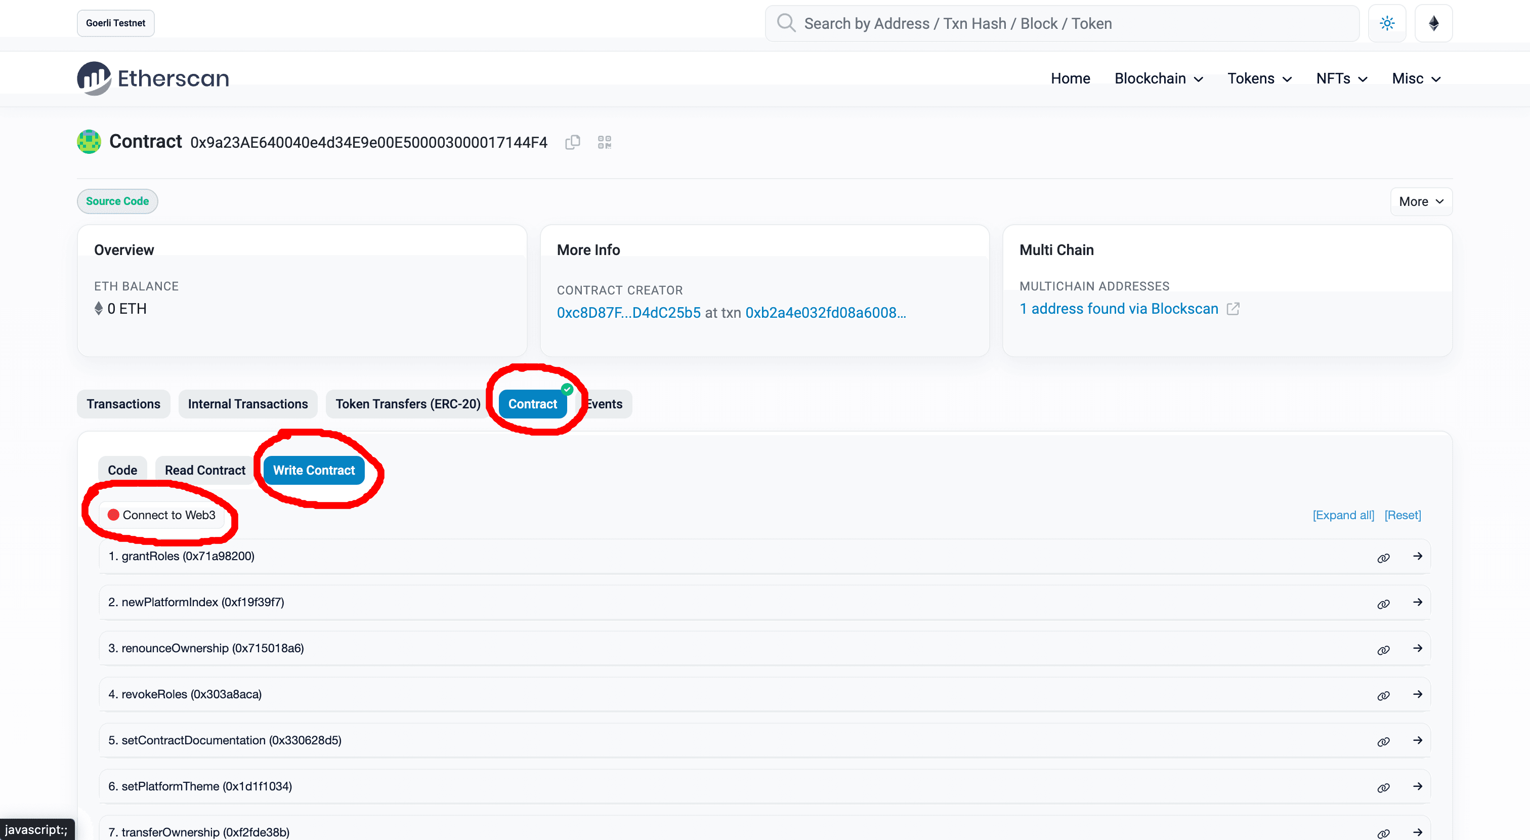
Task: Show the address QR code icon
Action: coord(605,142)
